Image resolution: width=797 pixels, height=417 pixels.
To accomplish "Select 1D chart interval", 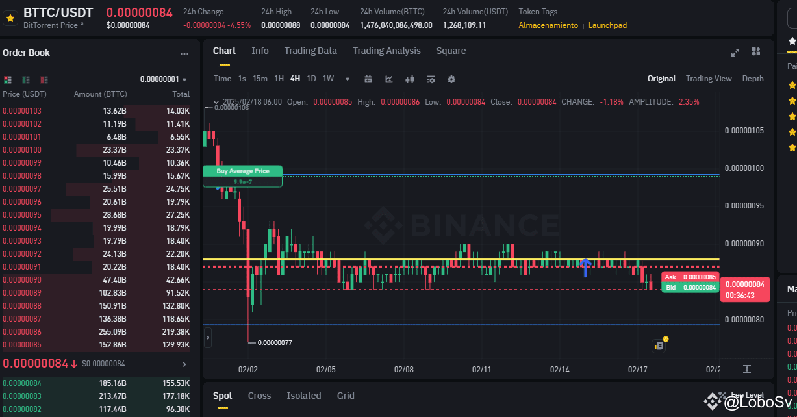I will point(311,79).
